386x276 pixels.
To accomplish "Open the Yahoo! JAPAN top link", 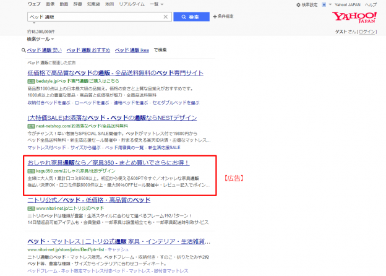I will (x=348, y=5).
